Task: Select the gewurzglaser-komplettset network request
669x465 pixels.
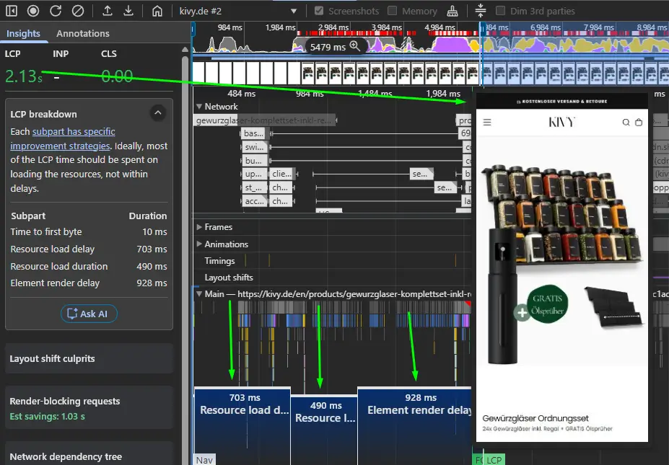Action: [x=265, y=120]
